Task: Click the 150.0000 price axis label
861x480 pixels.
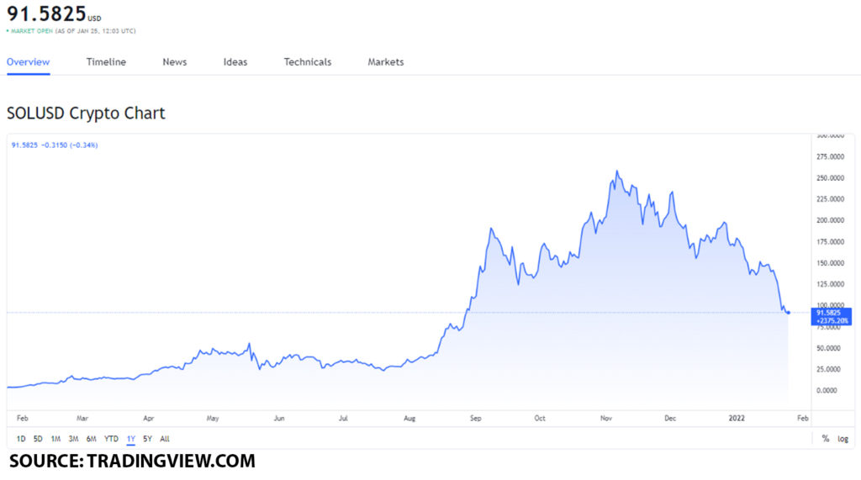Action: pos(830,263)
